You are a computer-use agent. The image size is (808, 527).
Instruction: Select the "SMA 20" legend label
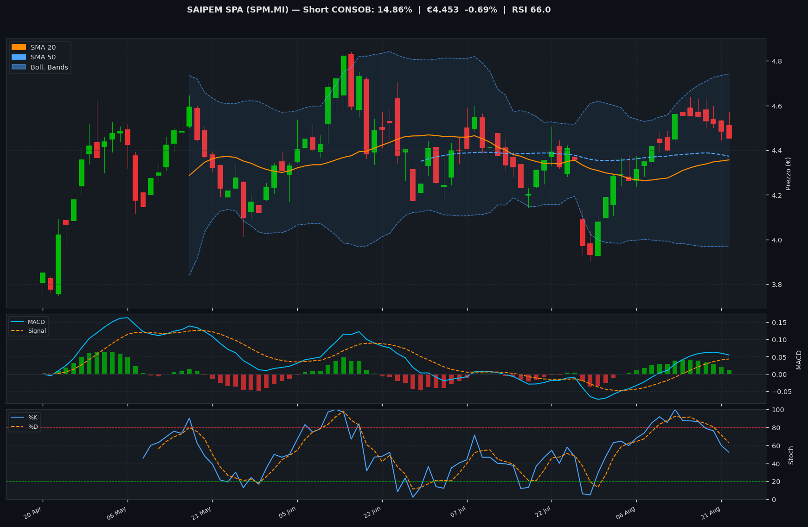[43, 47]
